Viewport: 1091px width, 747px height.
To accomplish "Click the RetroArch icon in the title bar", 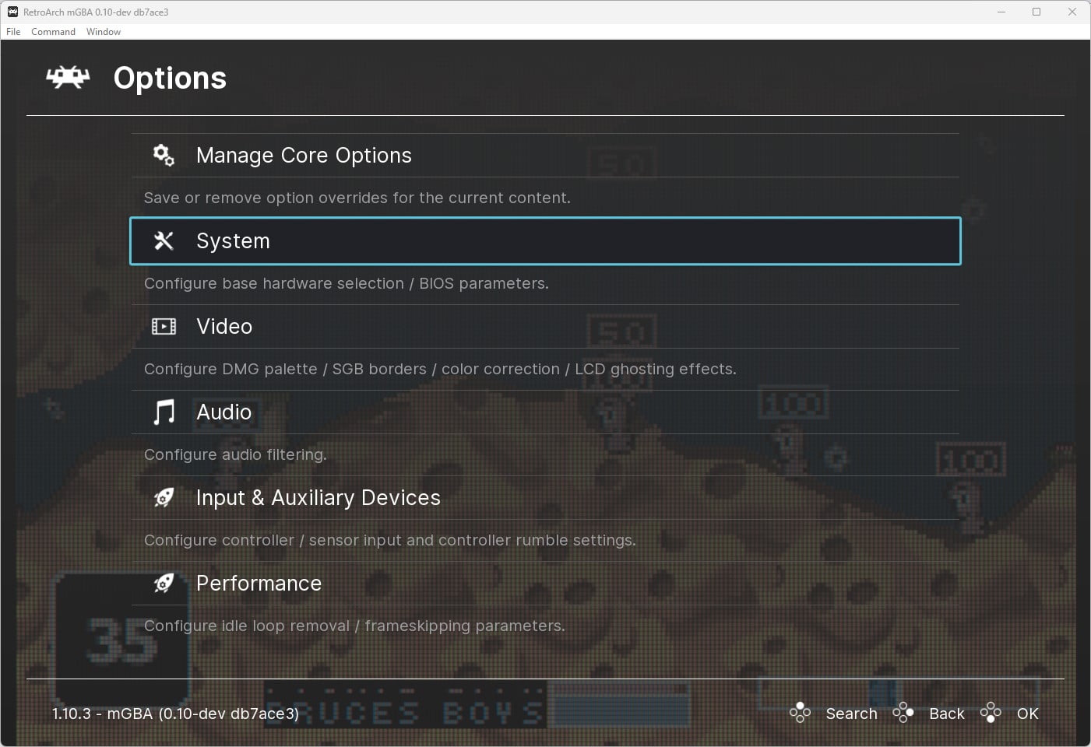I will (x=11, y=12).
